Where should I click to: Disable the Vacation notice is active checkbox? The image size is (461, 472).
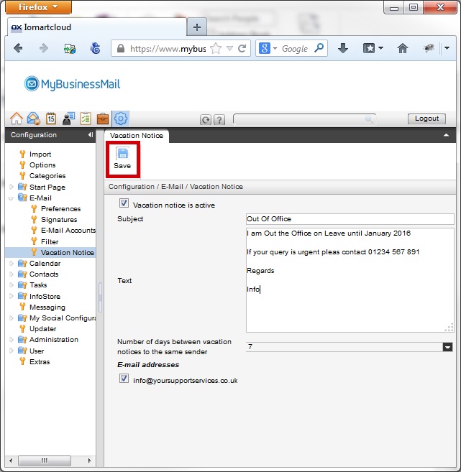point(124,204)
